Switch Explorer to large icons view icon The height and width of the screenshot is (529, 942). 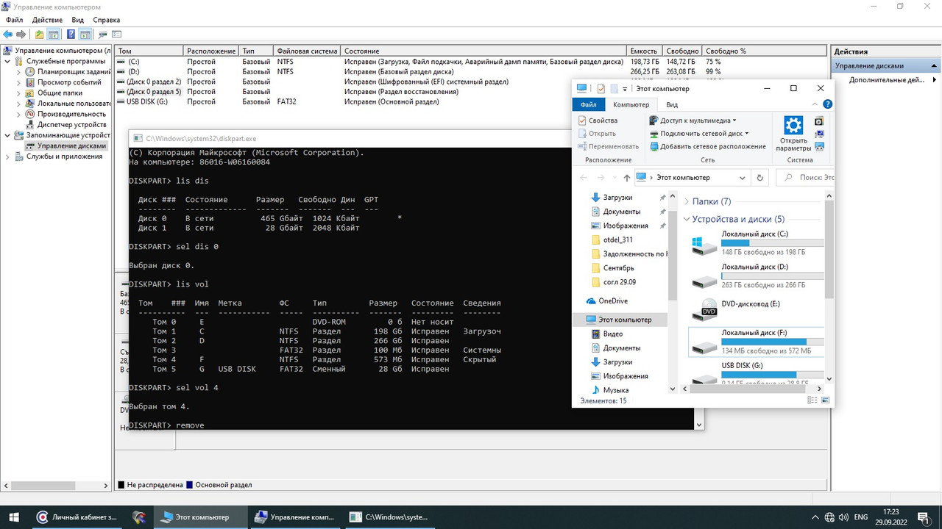824,400
